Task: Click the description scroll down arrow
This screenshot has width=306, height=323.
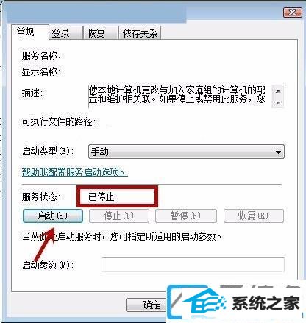Action: 278,102
